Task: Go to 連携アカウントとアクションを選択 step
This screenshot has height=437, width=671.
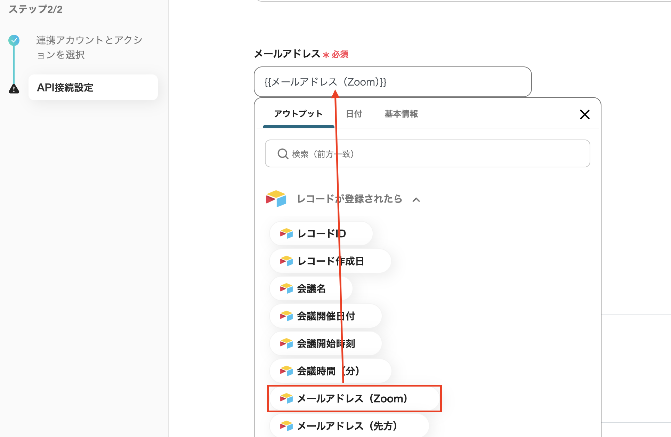Action: pyautogui.click(x=89, y=47)
